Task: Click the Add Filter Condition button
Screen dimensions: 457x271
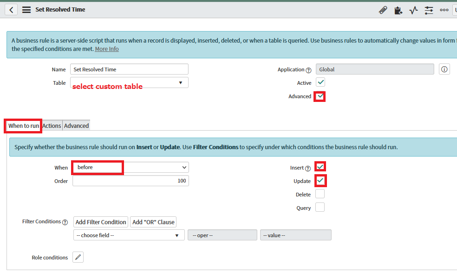Action: click(x=100, y=222)
